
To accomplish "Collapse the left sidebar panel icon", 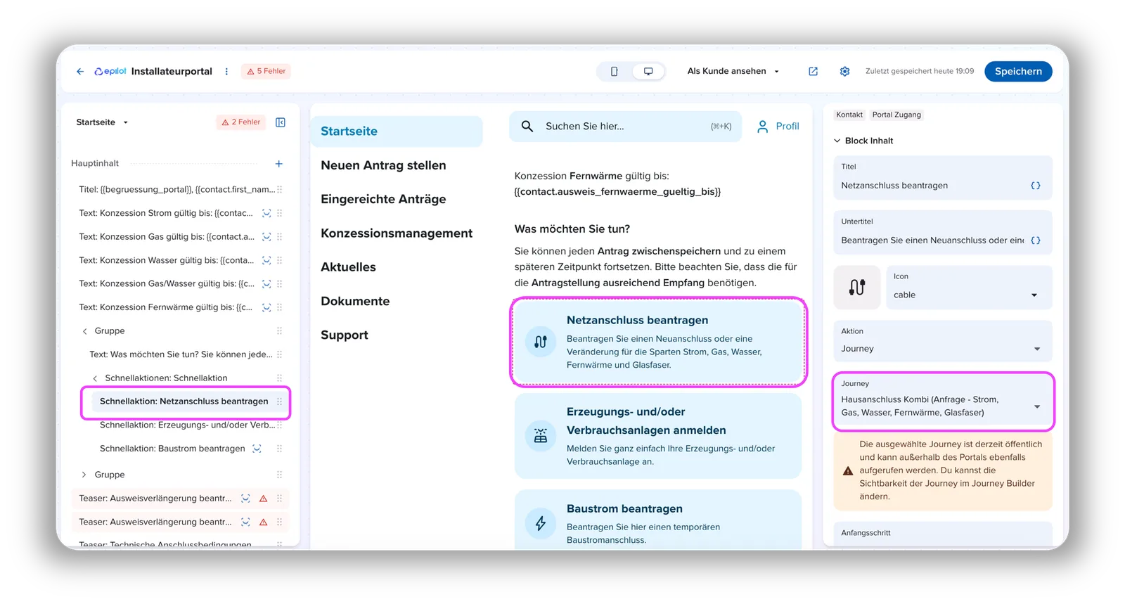I will coord(281,122).
